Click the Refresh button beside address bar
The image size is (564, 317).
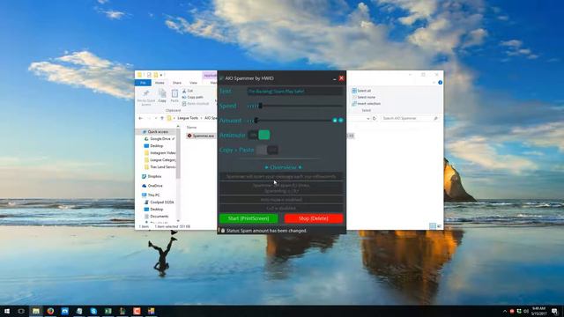pyautogui.click(x=374, y=118)
